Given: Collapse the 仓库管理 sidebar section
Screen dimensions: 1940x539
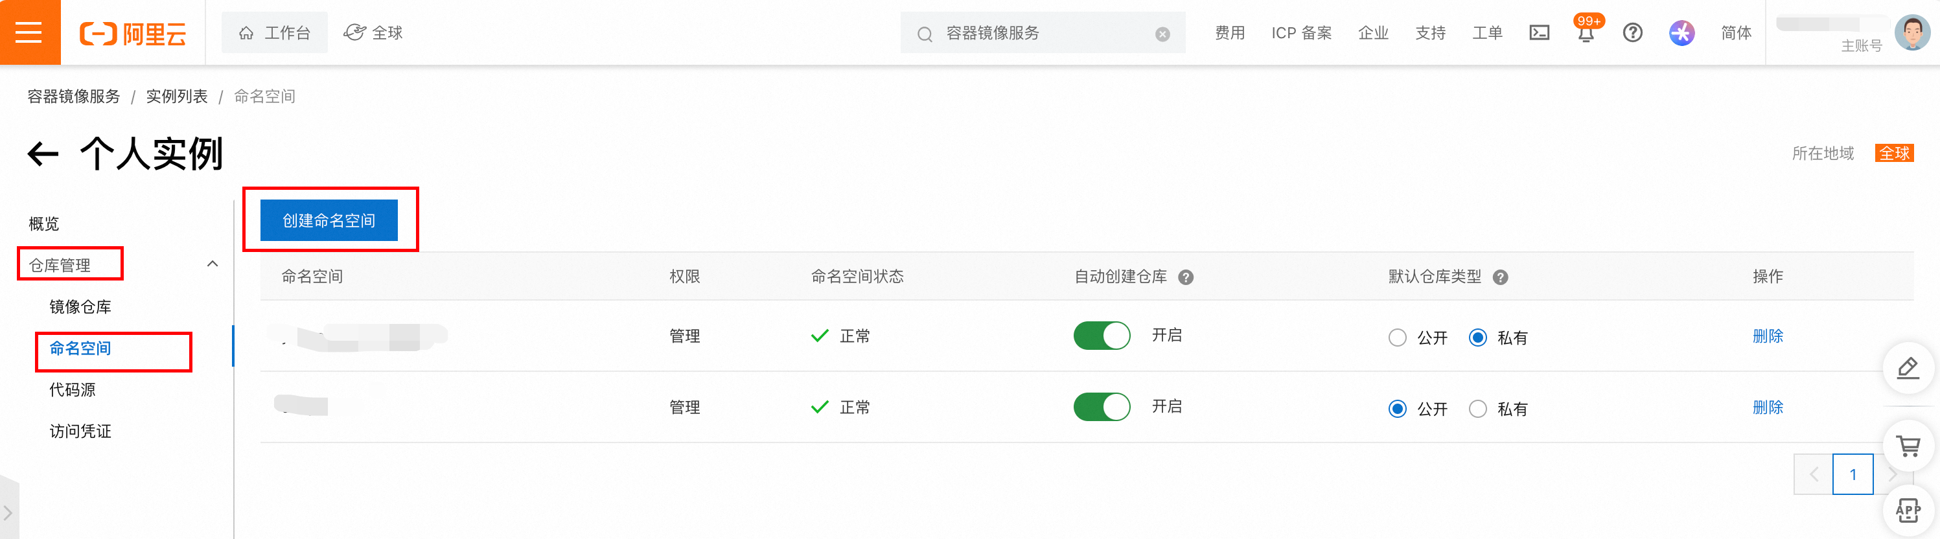Looking at the screenshot, I should (213, 264).
